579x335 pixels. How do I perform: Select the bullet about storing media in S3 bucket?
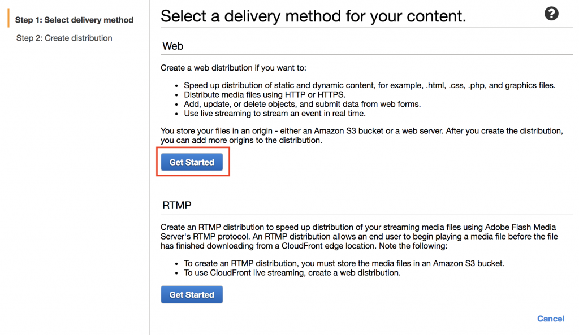(344, 263)
